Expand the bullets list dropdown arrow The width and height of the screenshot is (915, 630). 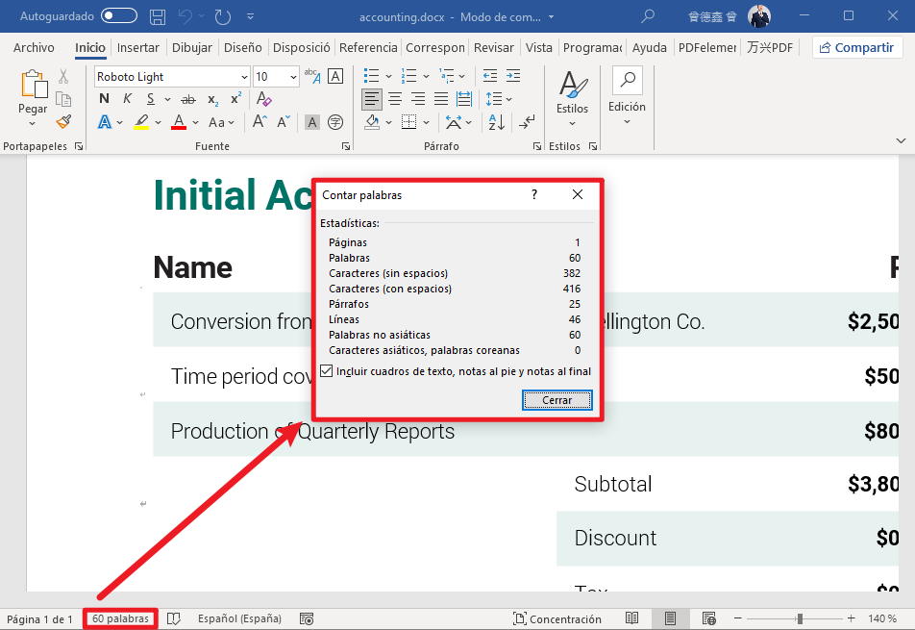coord(388,76)
